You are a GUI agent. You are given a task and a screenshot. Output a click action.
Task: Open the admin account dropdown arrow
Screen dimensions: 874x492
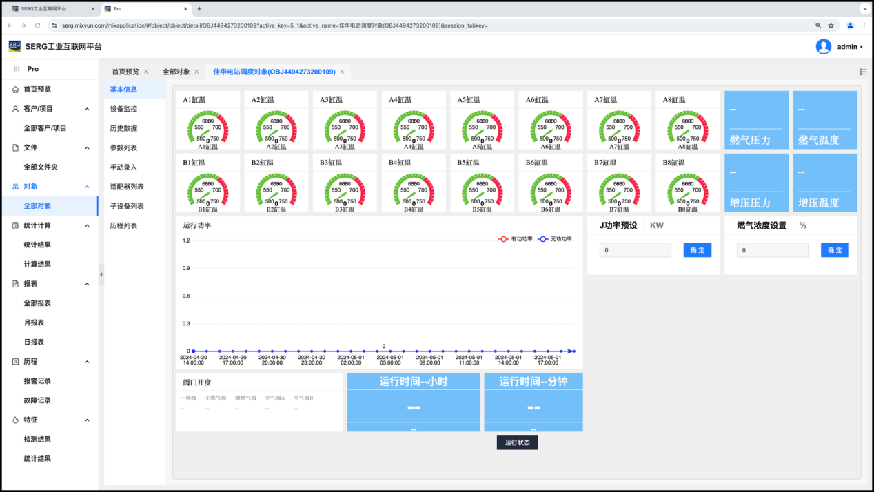[862, 48]
